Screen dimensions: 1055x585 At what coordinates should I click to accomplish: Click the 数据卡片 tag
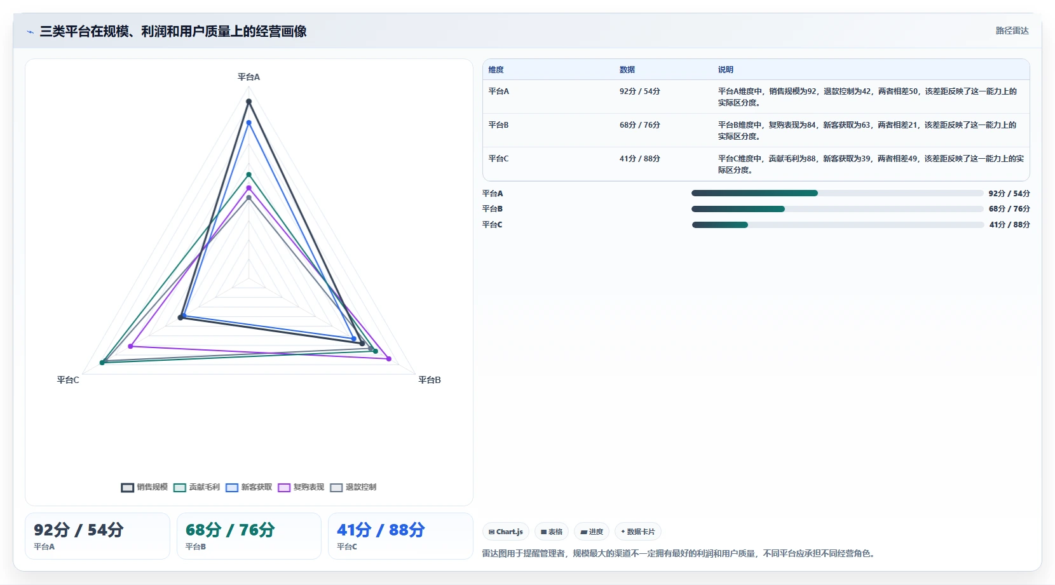pyautogui.click(x=638, y=532)
